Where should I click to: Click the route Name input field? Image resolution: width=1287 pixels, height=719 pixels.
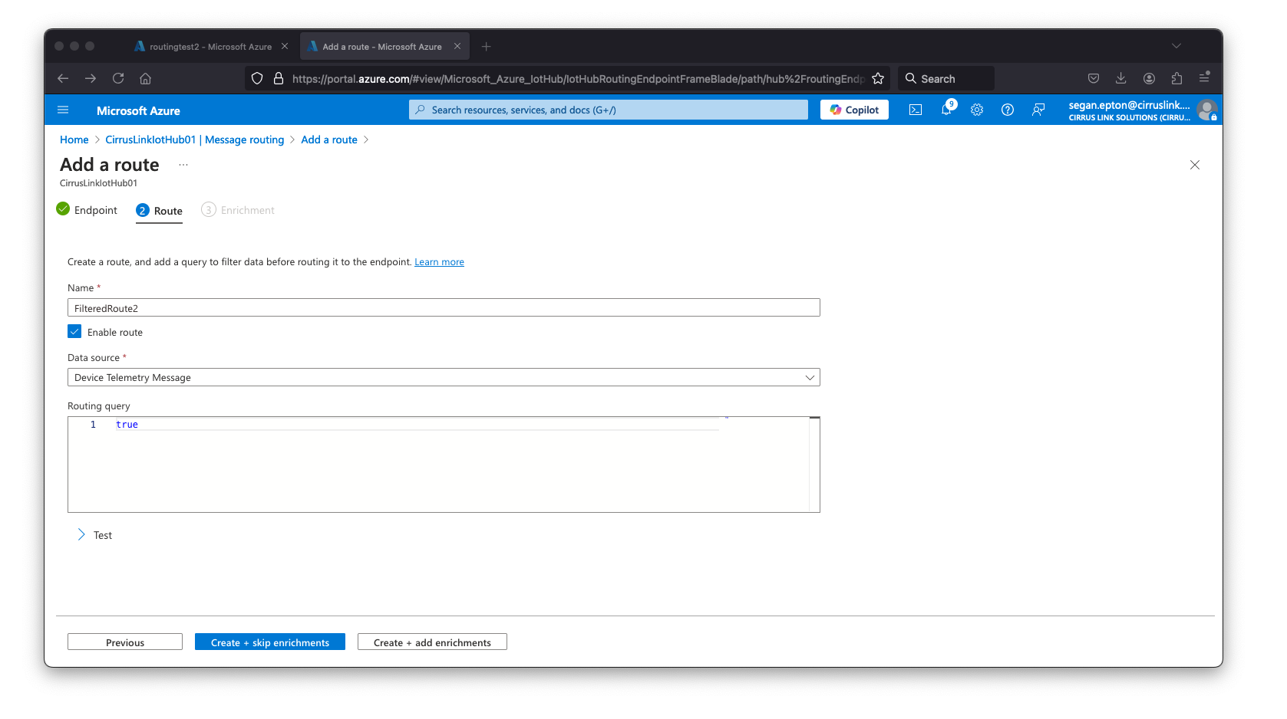444,308
